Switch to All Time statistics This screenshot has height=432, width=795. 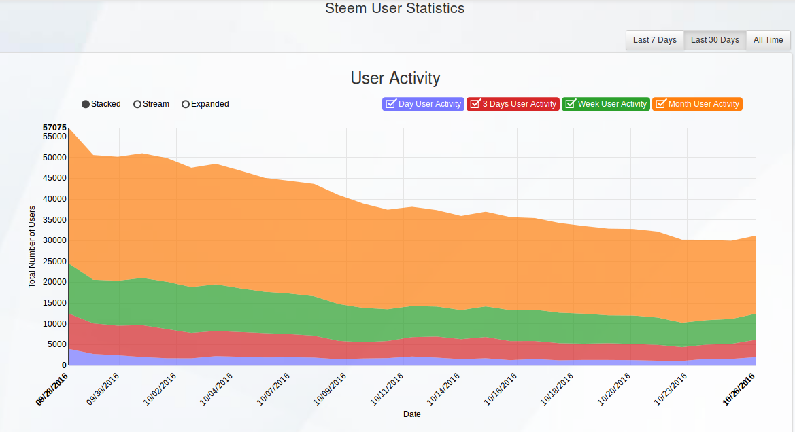(x=768, y=40)
